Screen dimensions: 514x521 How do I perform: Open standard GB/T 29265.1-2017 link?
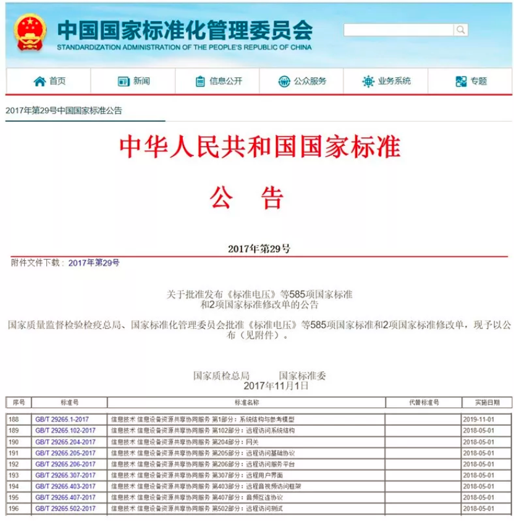pos(62,419)
